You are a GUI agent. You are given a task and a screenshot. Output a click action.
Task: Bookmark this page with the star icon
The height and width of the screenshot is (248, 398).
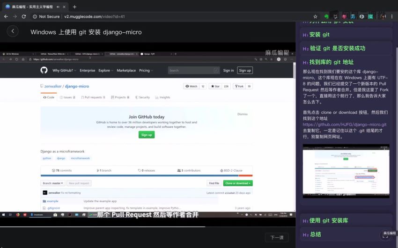coord(315,16)
